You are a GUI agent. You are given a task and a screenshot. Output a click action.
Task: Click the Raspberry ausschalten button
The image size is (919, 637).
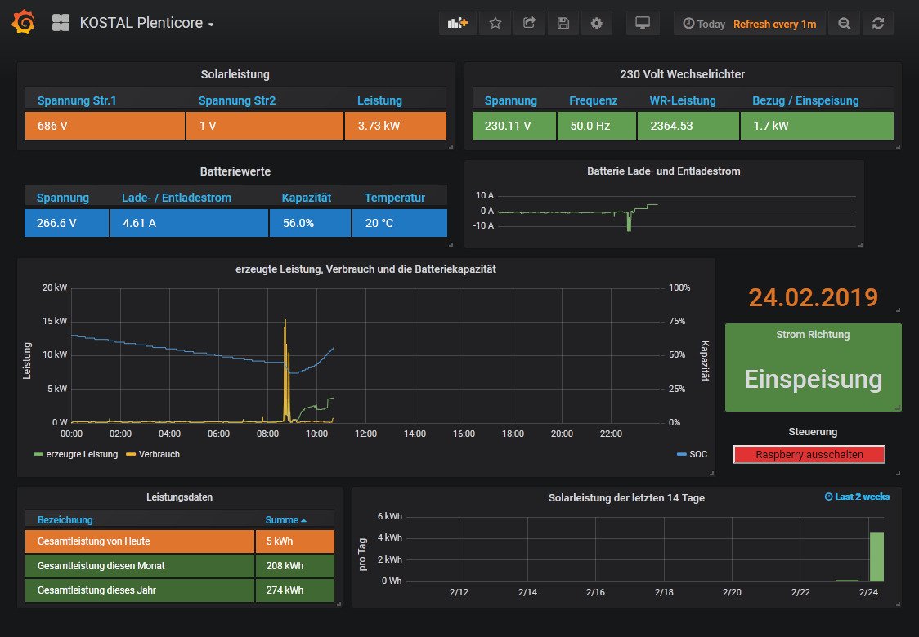point(809,455)
